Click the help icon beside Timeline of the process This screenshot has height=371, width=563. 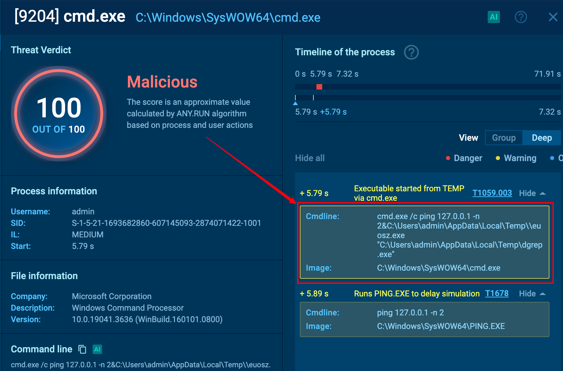(411, 52)
